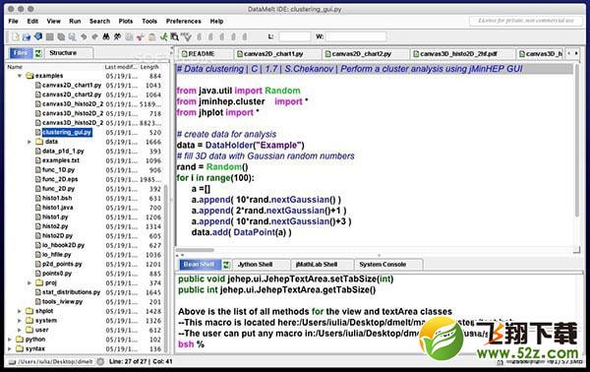Image resolution: width=590 pixels, height=372 pixels.
Task: Expand the user folder
Action: (x=20, y=331)
